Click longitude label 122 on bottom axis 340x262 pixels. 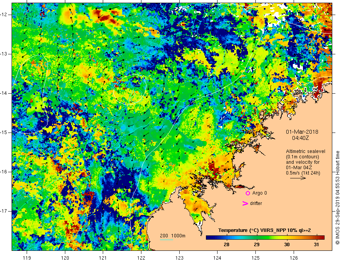click(x=141, y=258)
